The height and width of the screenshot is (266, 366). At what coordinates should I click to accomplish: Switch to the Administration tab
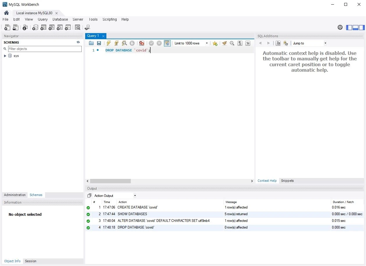15,195
